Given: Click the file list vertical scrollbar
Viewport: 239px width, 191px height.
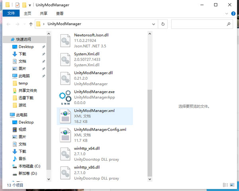Looking at the screenshot, I should coord(150,132).
